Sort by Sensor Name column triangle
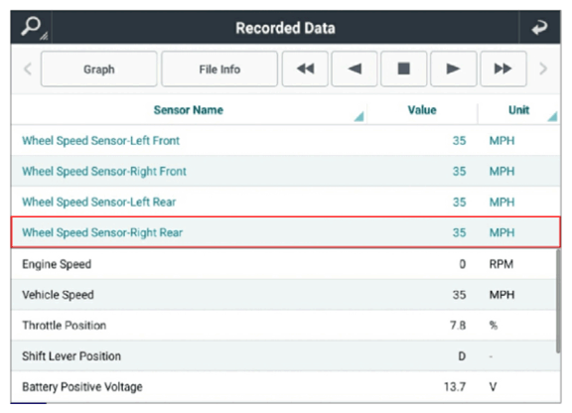This screenshot has height=413, width=572. coord(358,116)
